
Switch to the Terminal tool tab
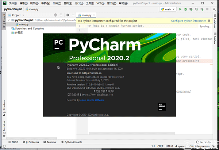point(49,142)
